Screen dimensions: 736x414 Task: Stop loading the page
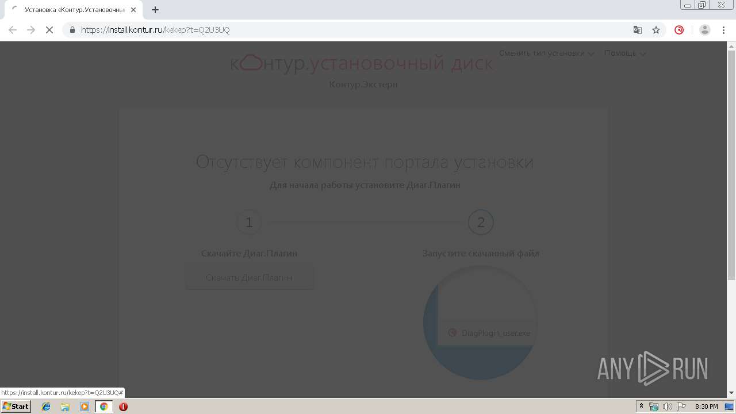pos(49,30)
